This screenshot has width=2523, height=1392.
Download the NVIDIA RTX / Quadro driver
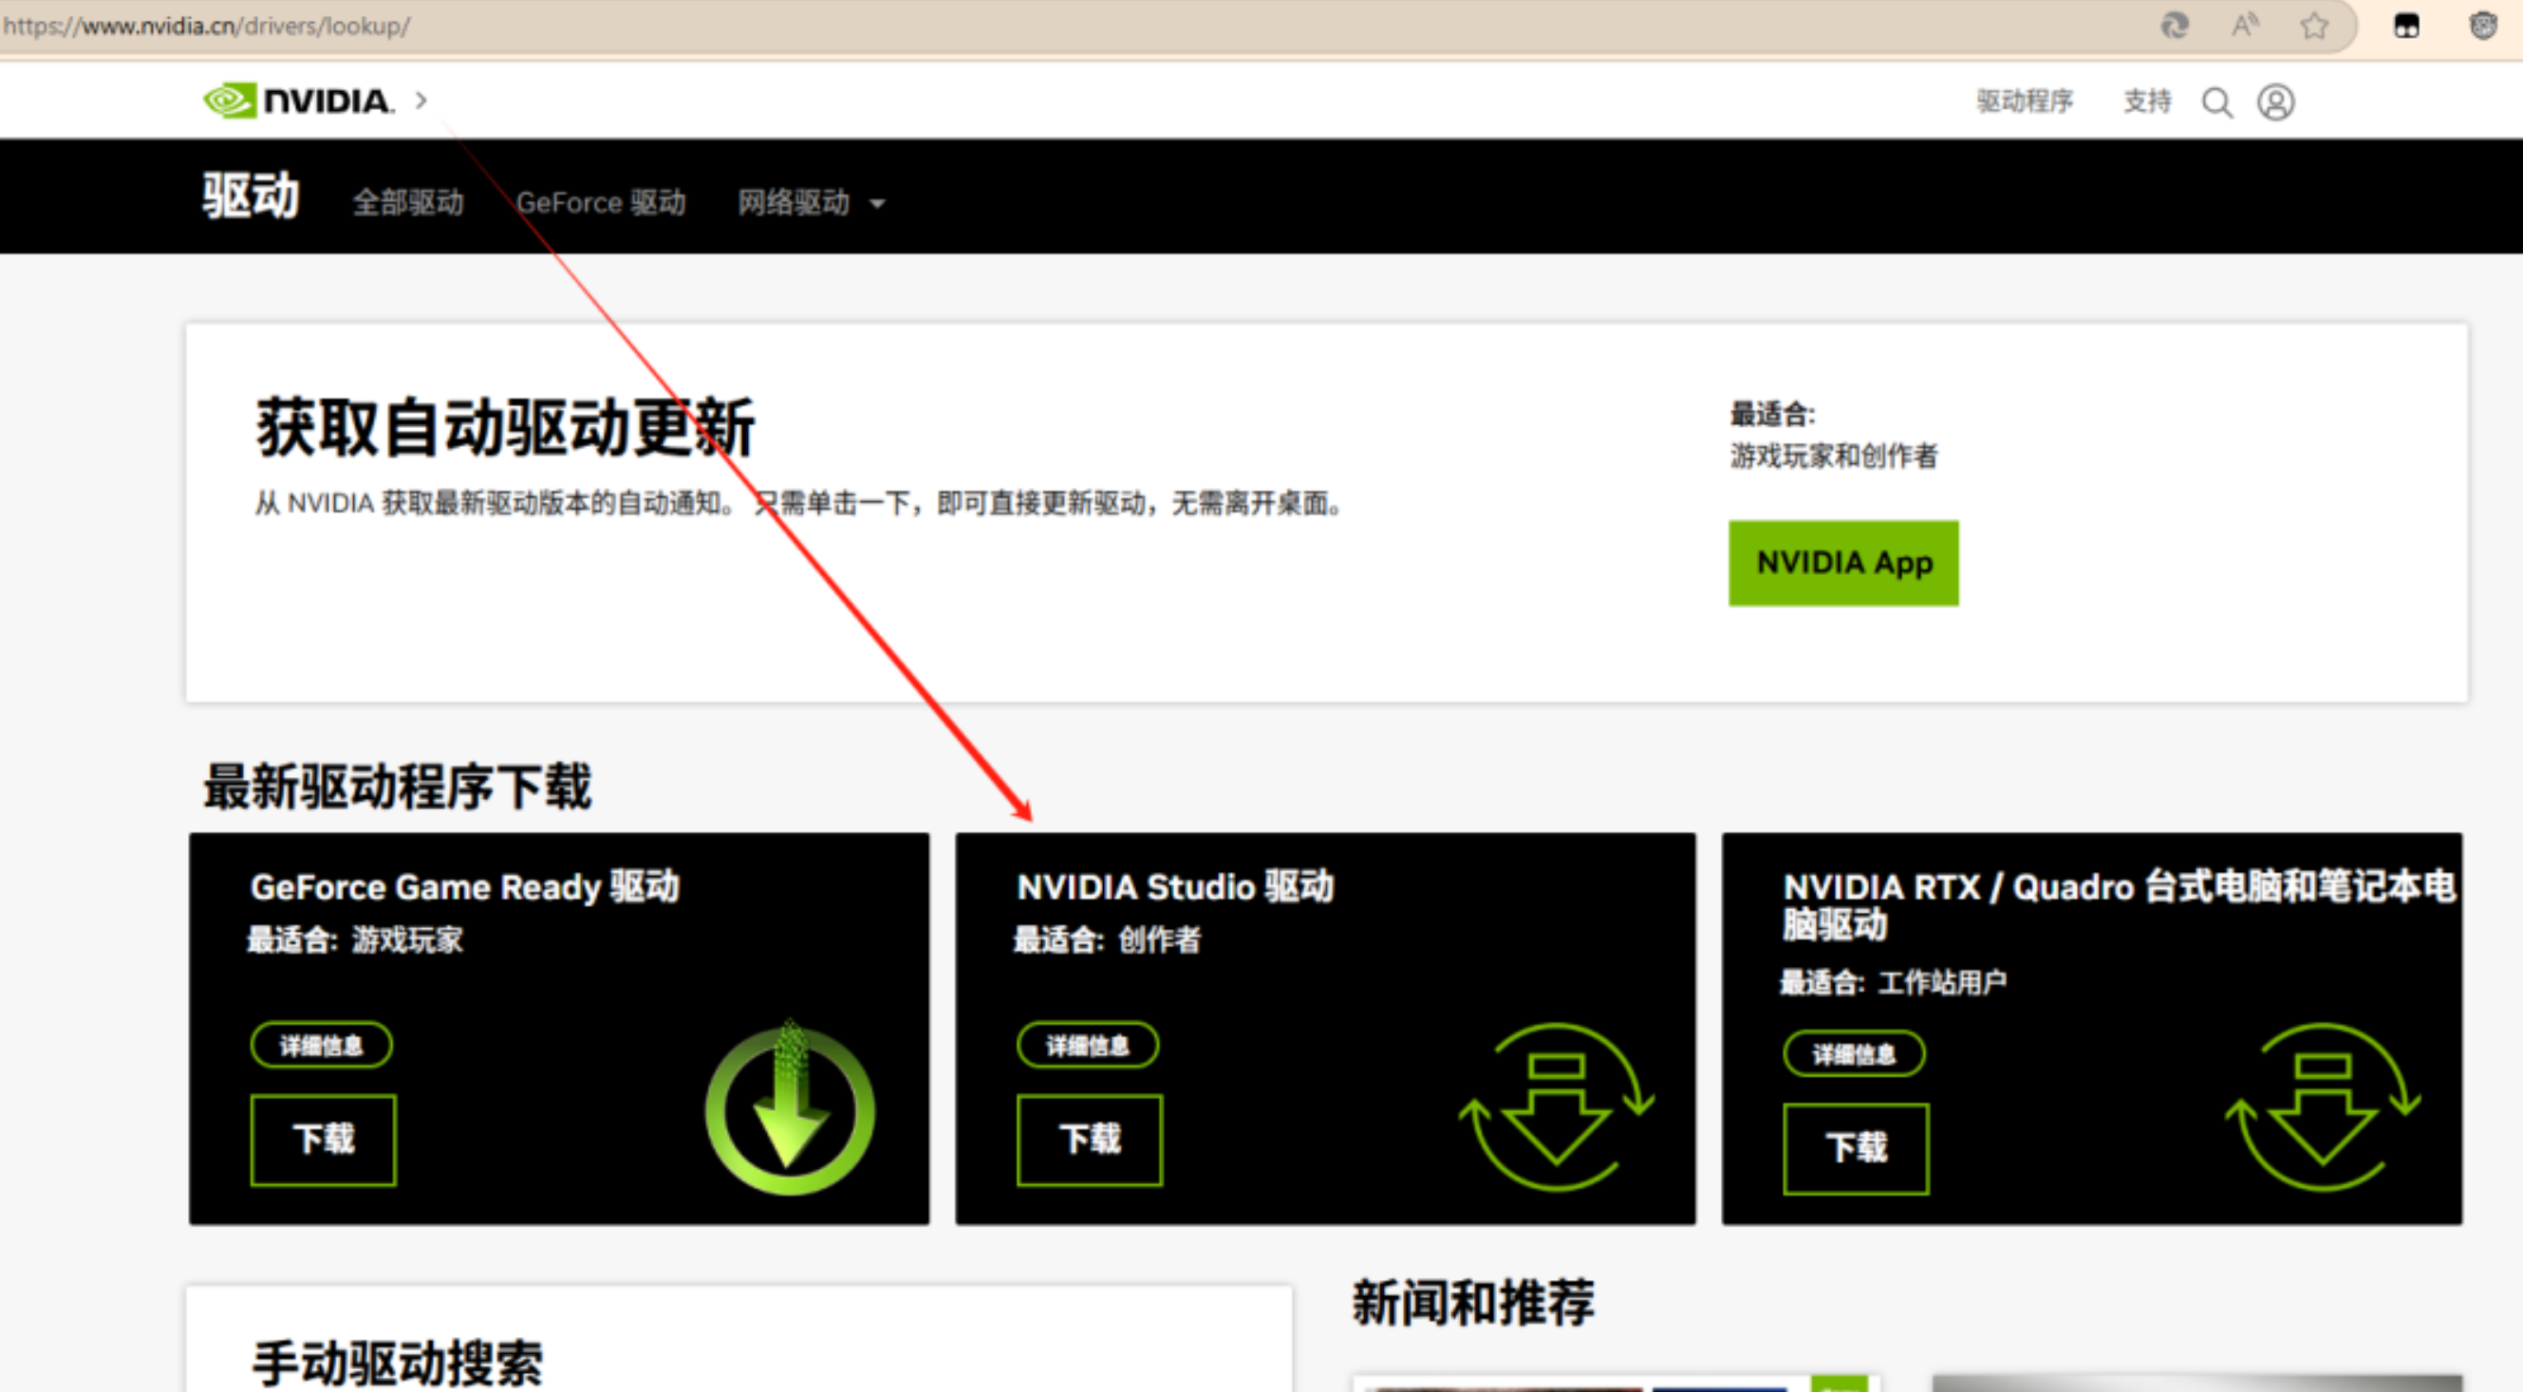click(x=1856, y=1148)
